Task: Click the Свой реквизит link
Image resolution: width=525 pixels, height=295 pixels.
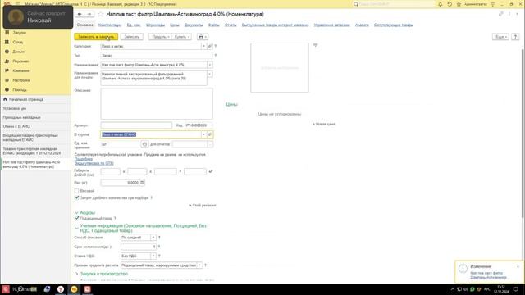Action: click(x=203, y=206)
